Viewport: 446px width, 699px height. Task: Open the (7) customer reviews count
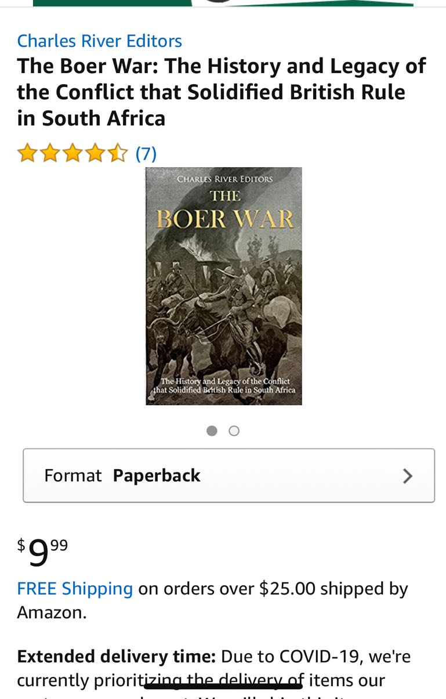146,154
